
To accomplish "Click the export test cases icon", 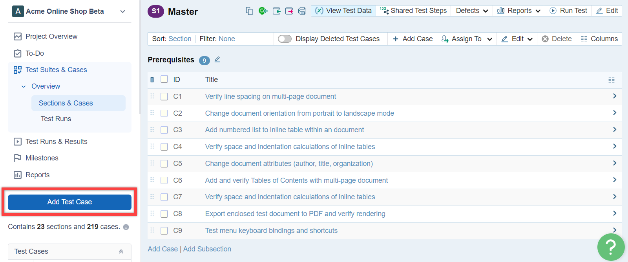I will coord(289,11).
